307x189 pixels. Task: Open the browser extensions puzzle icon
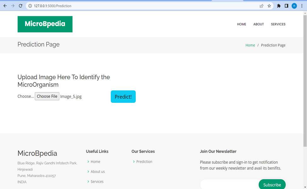click(x=278, y=5)
